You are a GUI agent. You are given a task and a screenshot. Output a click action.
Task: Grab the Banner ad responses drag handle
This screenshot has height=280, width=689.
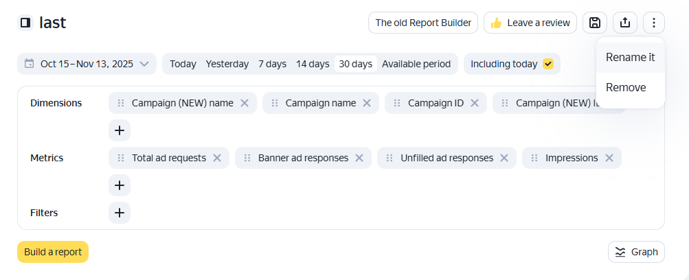pos(247,158)
